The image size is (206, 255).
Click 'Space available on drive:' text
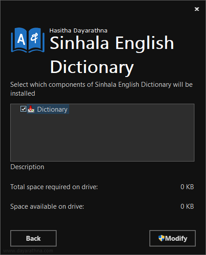(47, 206)
